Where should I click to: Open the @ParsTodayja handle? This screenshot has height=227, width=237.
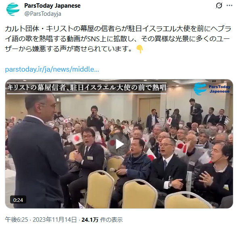coord(43,14)
